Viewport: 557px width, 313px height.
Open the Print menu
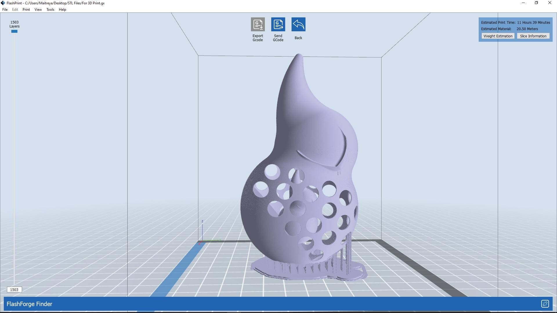[26, 10]
